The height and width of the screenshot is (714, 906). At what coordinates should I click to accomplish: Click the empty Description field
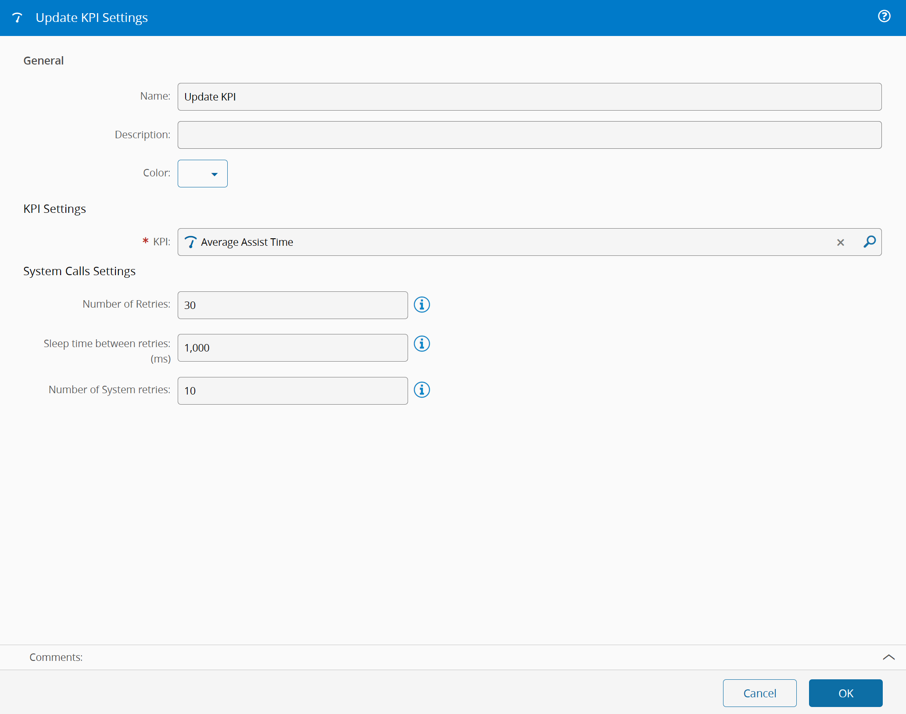[x=529, y=135]
